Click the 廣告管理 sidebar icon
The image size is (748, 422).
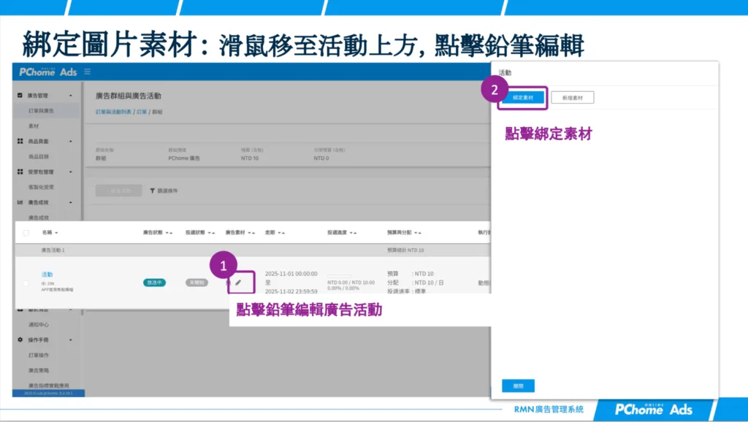(19, 96)
